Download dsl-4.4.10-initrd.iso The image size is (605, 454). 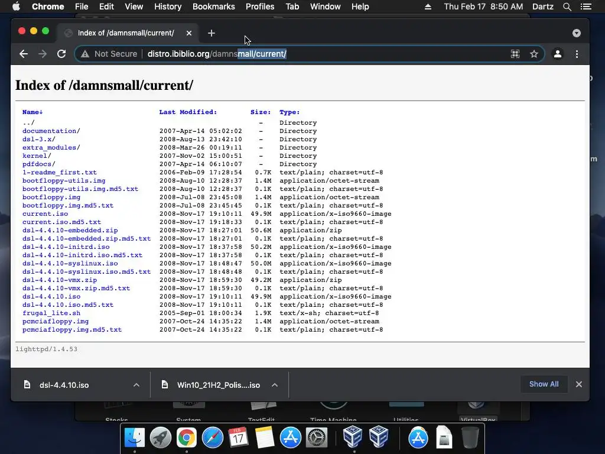[x=66, y=247]
